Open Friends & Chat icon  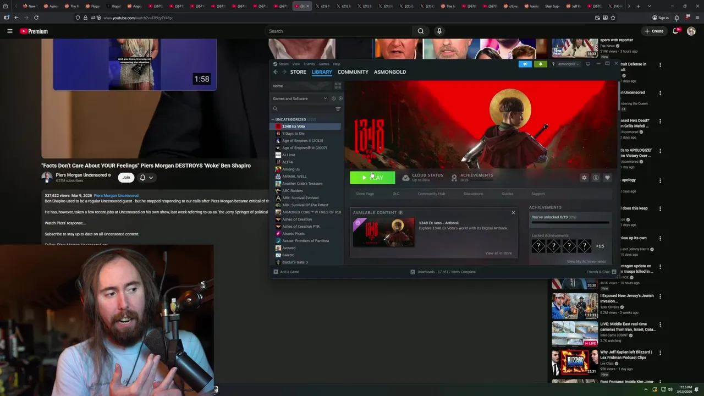pyautogui.click(x=614, y=272)
